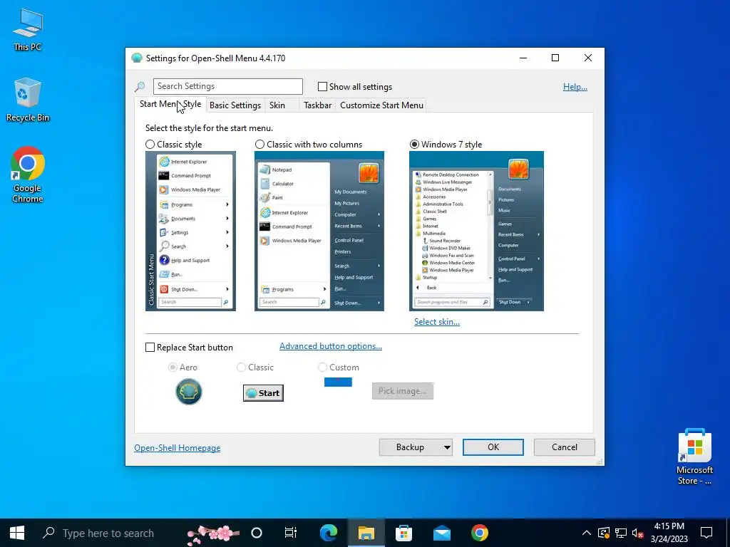This screenshot has width=730, height=547.
Task: Close the Open-Shell settings window
Action: pyautogui.click(x=588, y=58)
